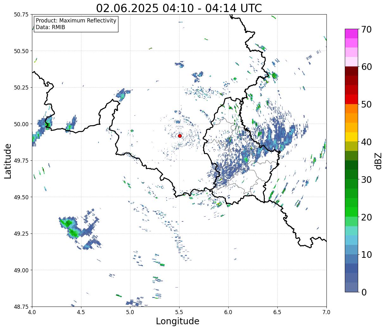Click the magenta top colorbar segment
The image size is (386, 329).
tap(351, 34)
